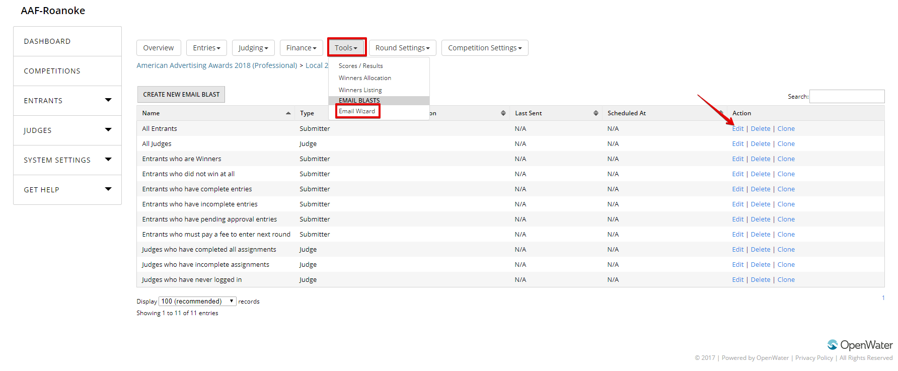Viewport: 898px width, 371px height.
Task: Delete Entrants who did not win blast
Action: [x=761, y=174]
